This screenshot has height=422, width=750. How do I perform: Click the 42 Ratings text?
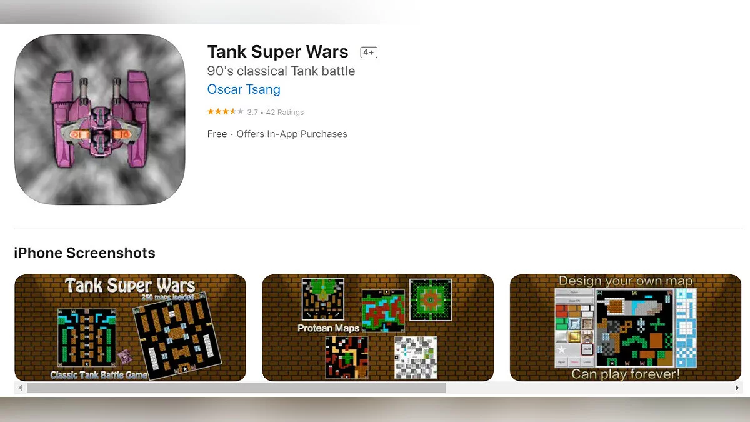point(285,113)
